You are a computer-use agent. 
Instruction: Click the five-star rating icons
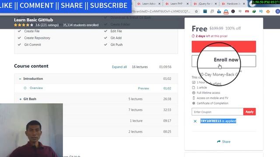pos(24,25)
